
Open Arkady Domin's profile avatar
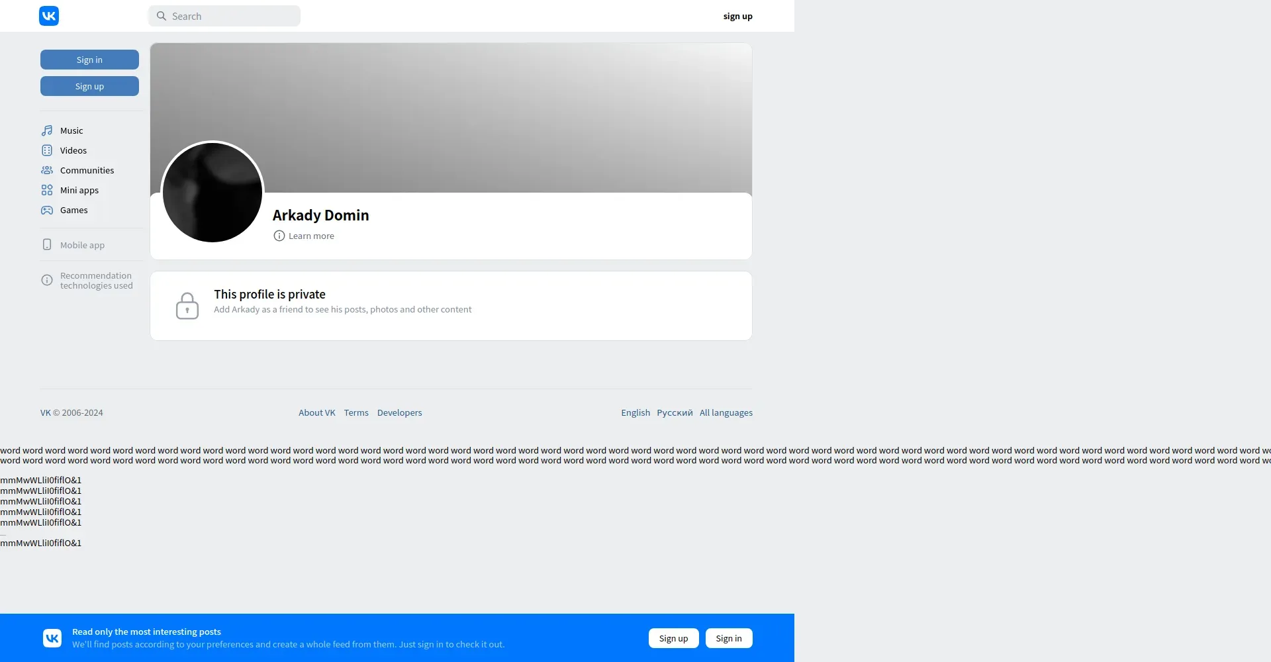pyautogui.click(x=212, y=193)
